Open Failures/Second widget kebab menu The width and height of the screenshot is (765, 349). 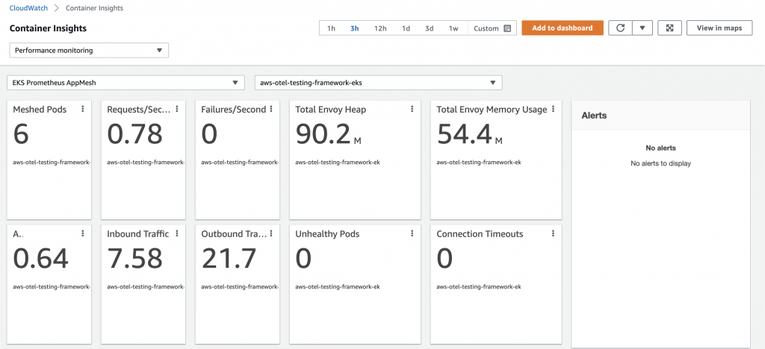coord(270,109)
